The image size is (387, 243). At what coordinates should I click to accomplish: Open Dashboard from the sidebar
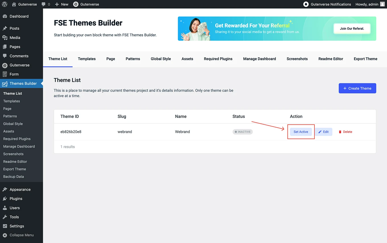19,16
